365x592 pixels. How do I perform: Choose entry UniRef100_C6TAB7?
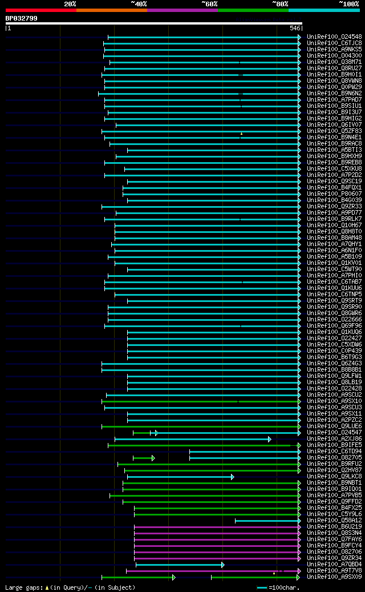point(334,281)
